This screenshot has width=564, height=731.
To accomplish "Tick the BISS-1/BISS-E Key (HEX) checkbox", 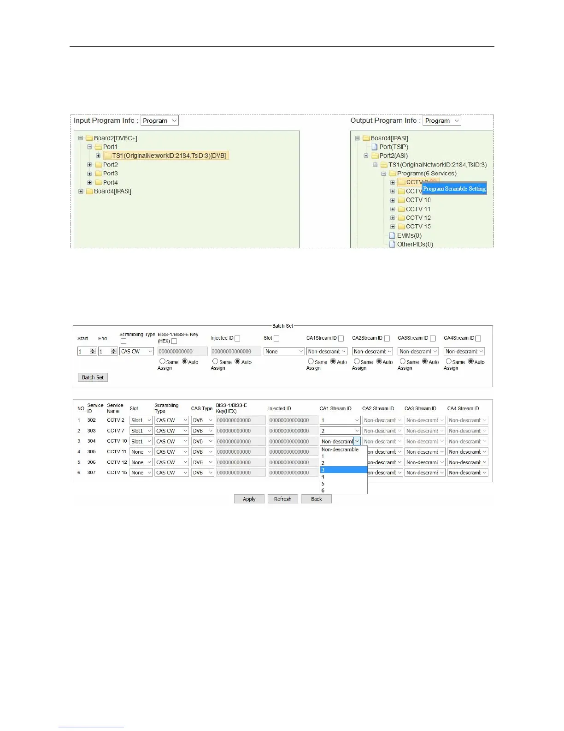I will (x=174, y=341).
